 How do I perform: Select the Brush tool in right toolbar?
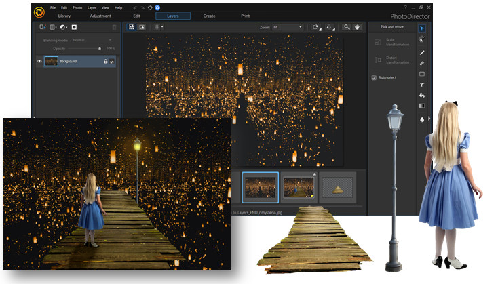click(421, 52)
